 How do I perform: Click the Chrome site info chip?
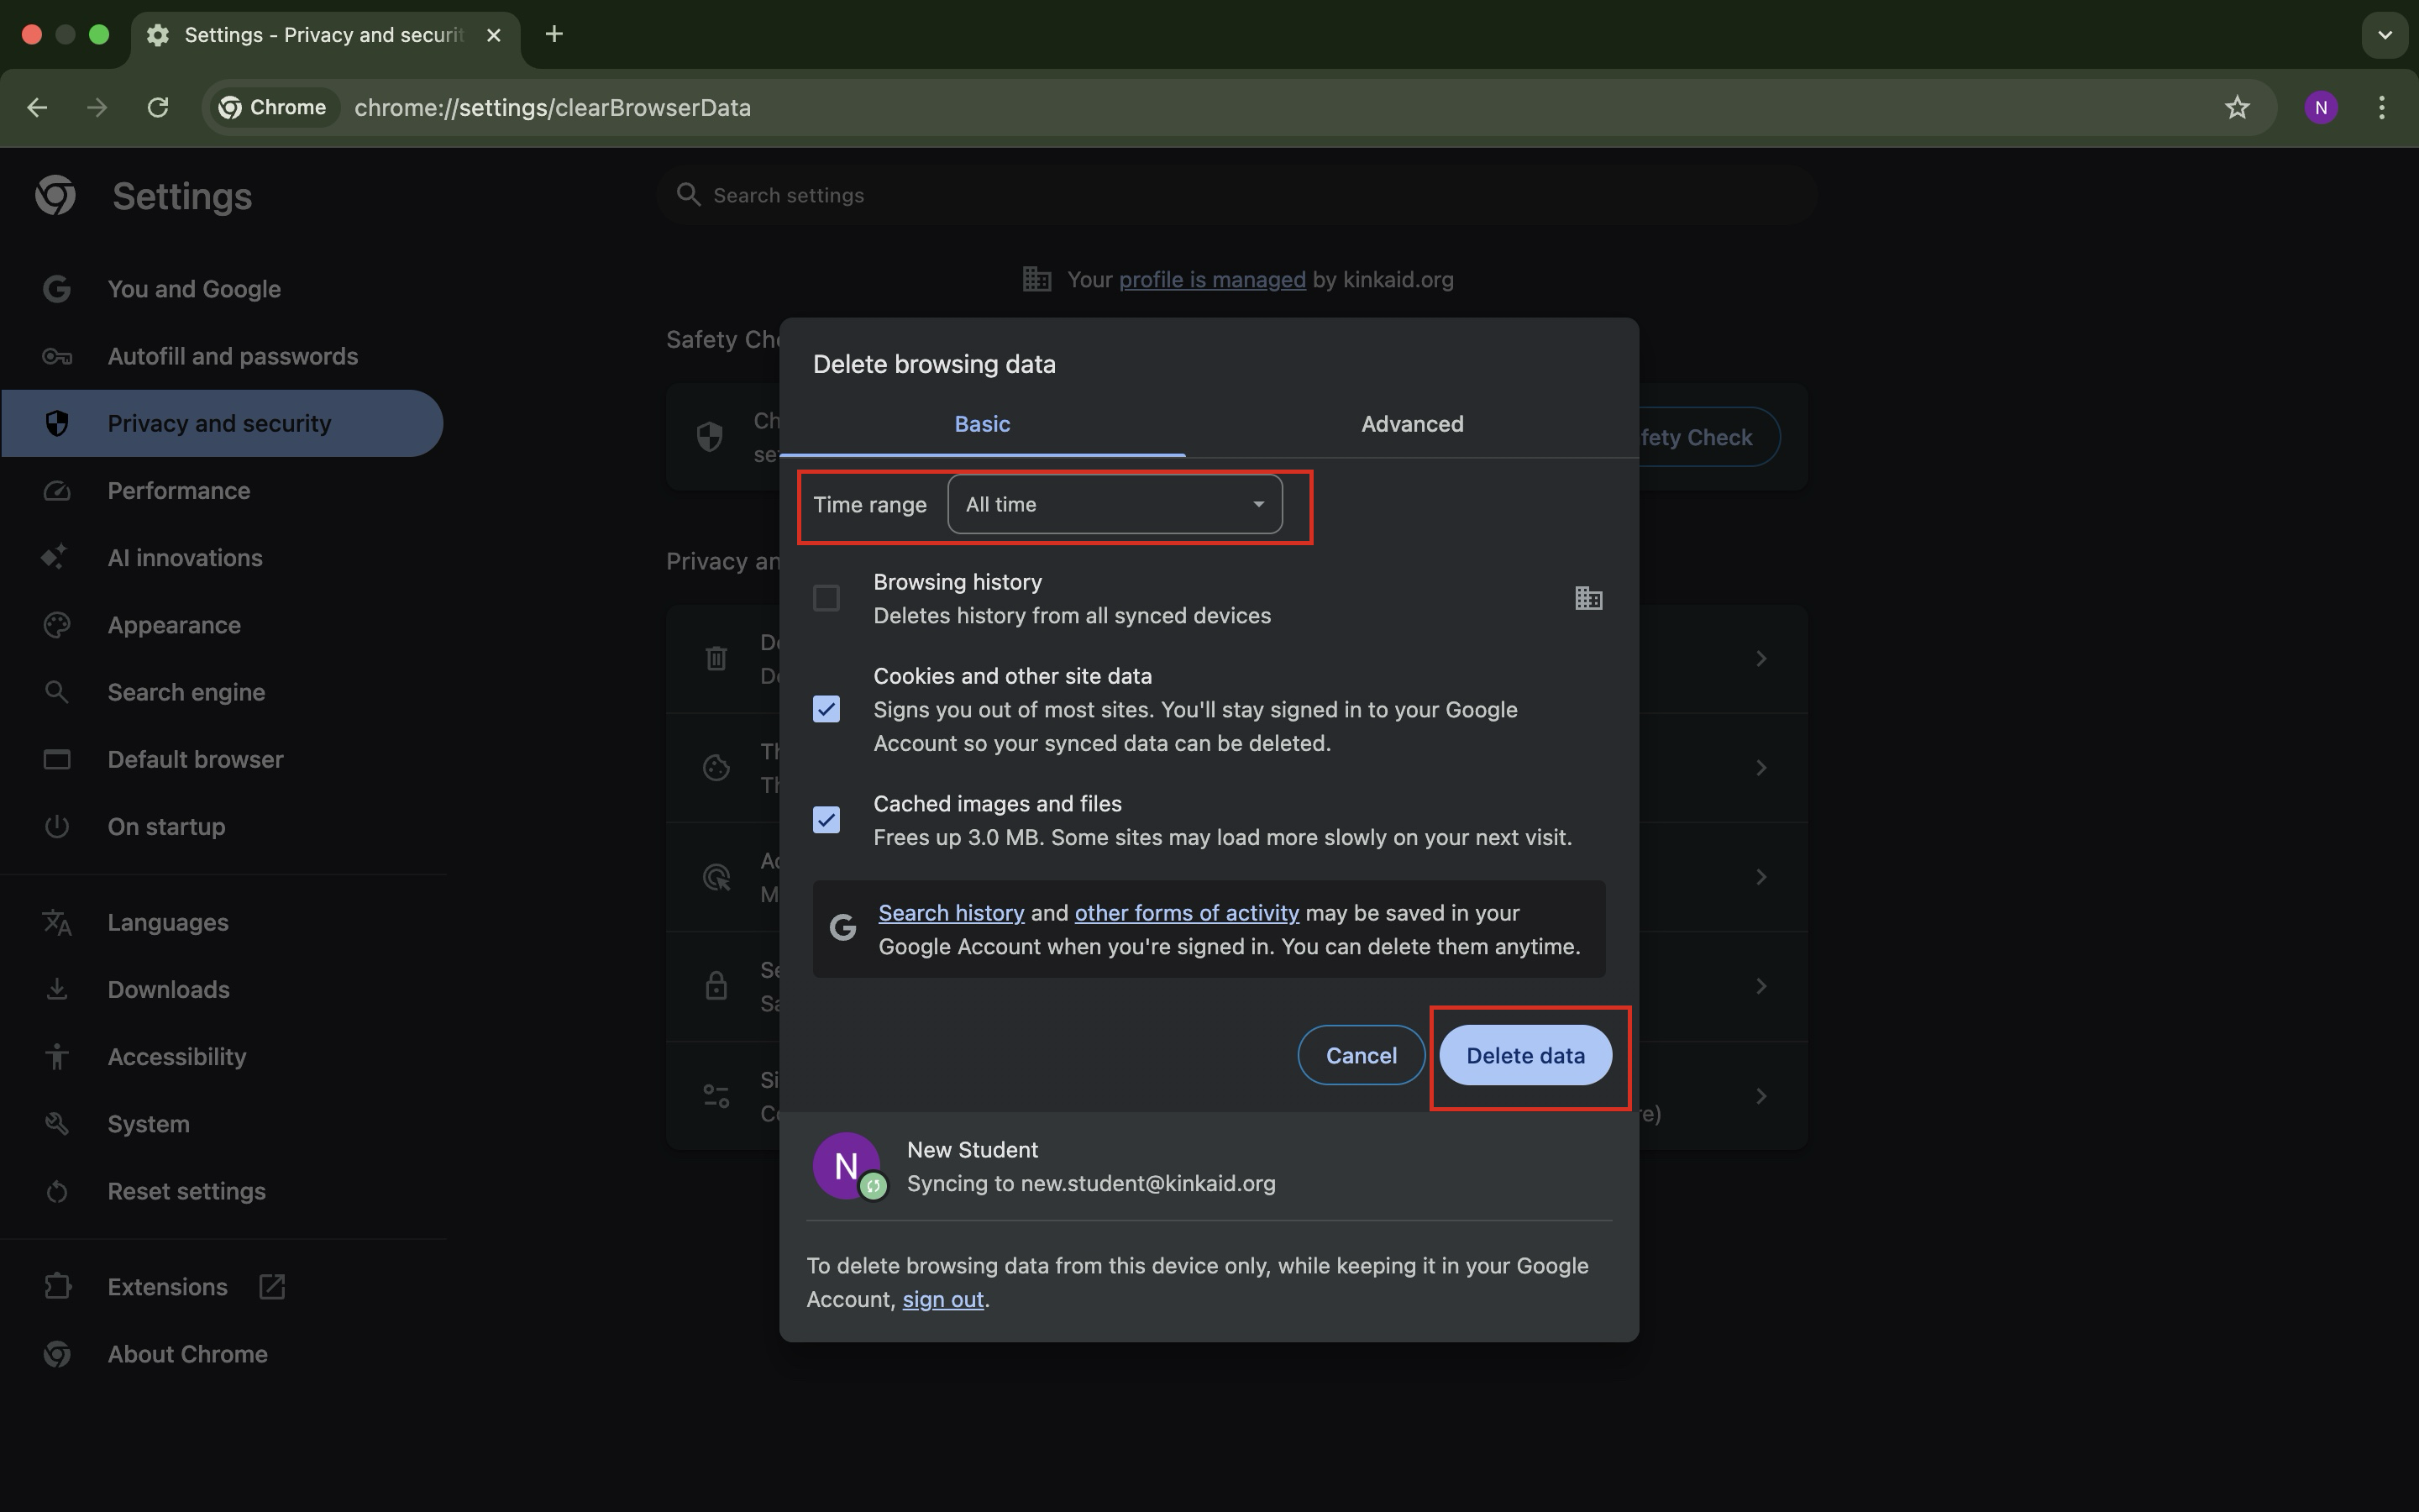[273, 107]
